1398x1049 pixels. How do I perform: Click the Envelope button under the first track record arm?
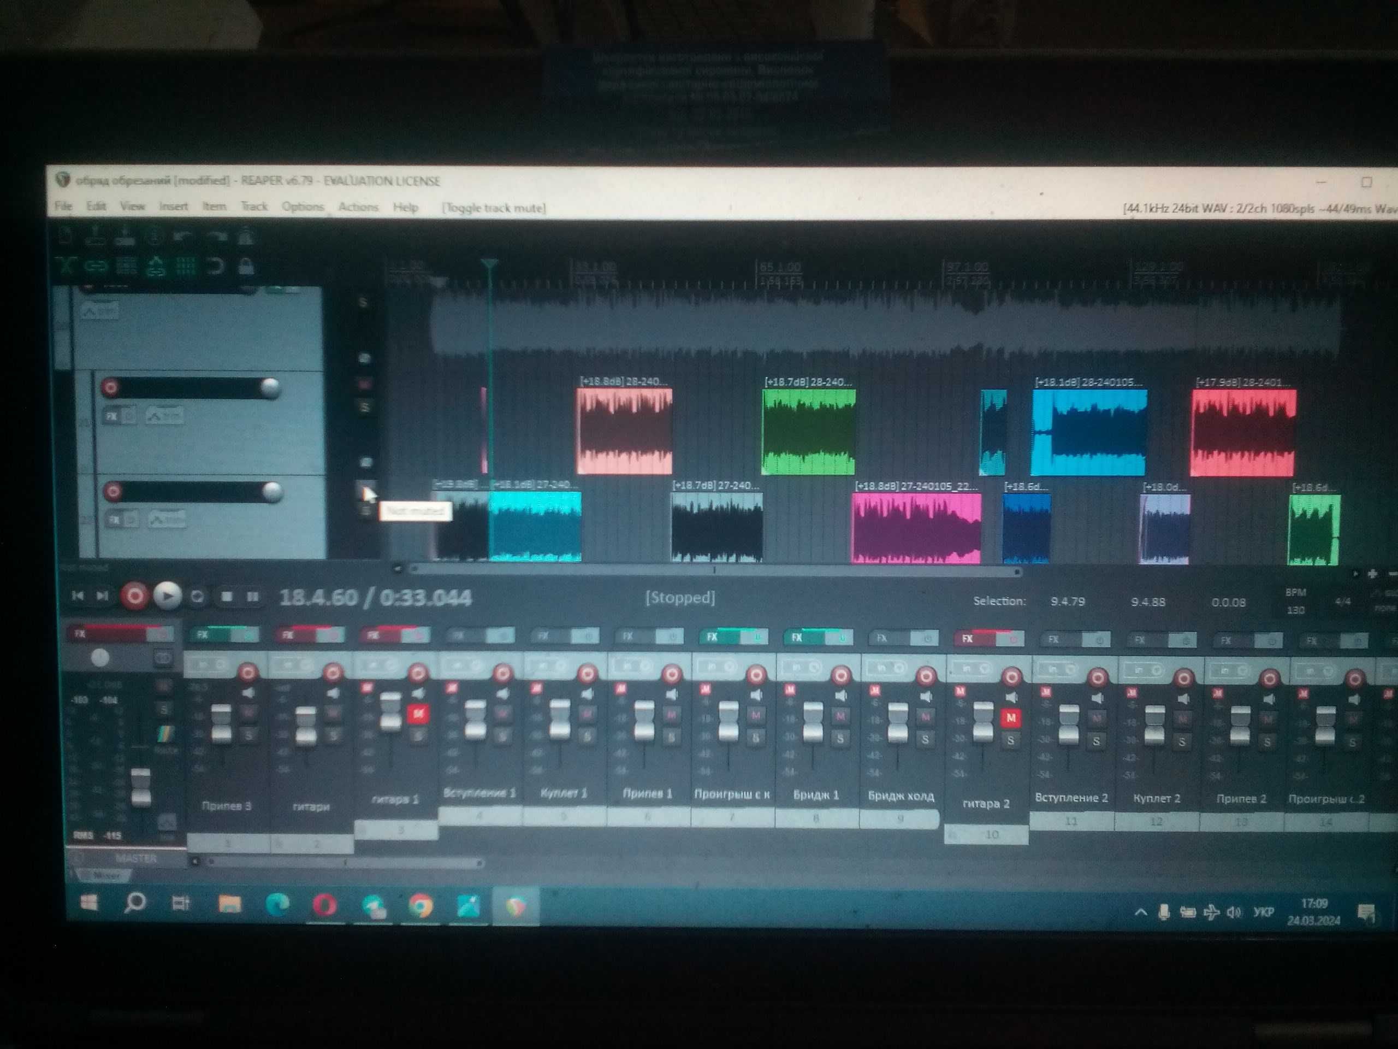coord(165,415)
